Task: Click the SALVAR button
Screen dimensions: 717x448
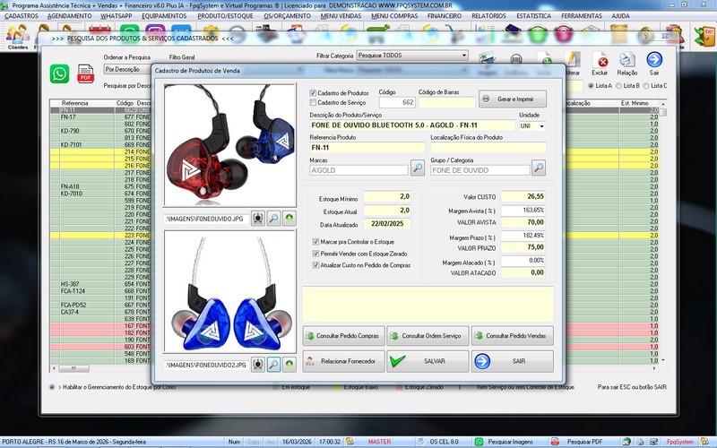Action: [x=426, y=361]
